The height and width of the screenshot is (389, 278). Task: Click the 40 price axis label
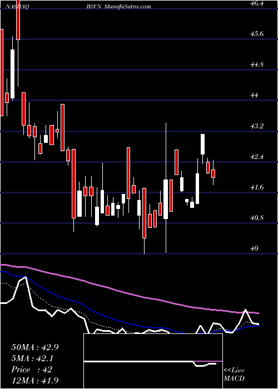click(254, 248)
